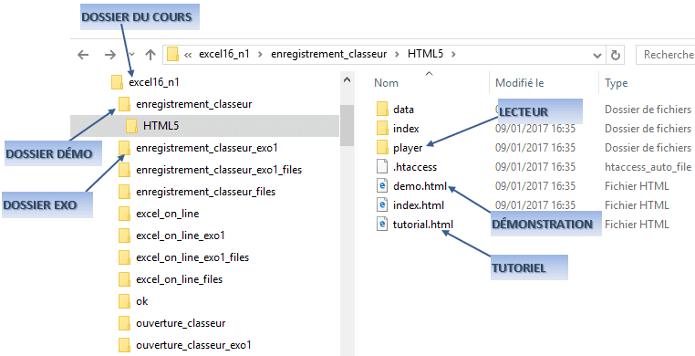This screenshot has width=695, height=356.
Task: Click the blank file icon of .htaccess
Action: [381, 167]
